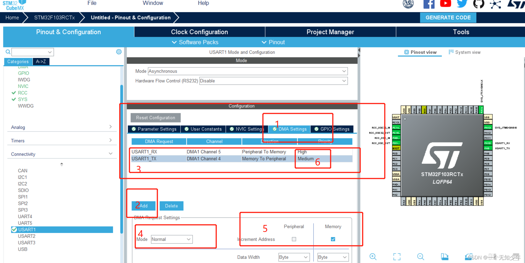Open the NVIC Settings tab
The image size is (525, 263).
[247, 129]
